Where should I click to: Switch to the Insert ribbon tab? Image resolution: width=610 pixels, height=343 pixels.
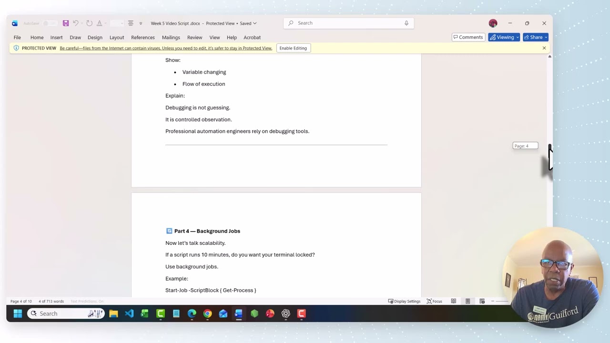coord(56,37)
